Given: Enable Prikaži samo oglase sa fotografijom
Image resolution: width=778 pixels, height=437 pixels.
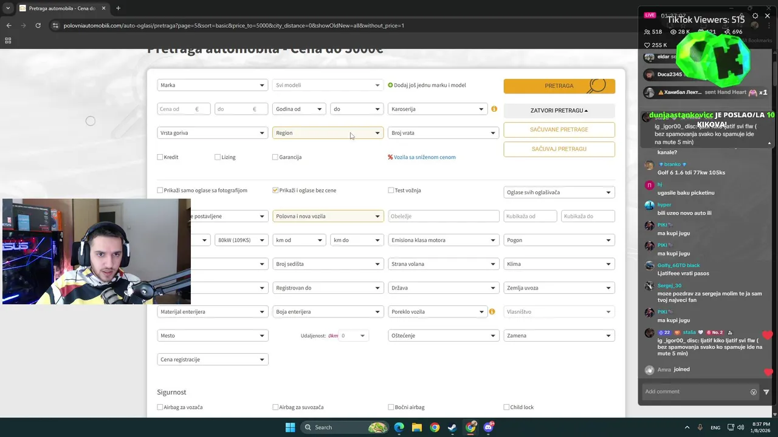Looking at the screenshot, I should pyautogui.click(x=160, y=191).
